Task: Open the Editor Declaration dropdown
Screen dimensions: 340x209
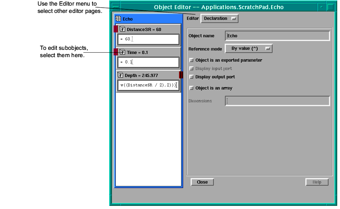Action: (219, 18)
